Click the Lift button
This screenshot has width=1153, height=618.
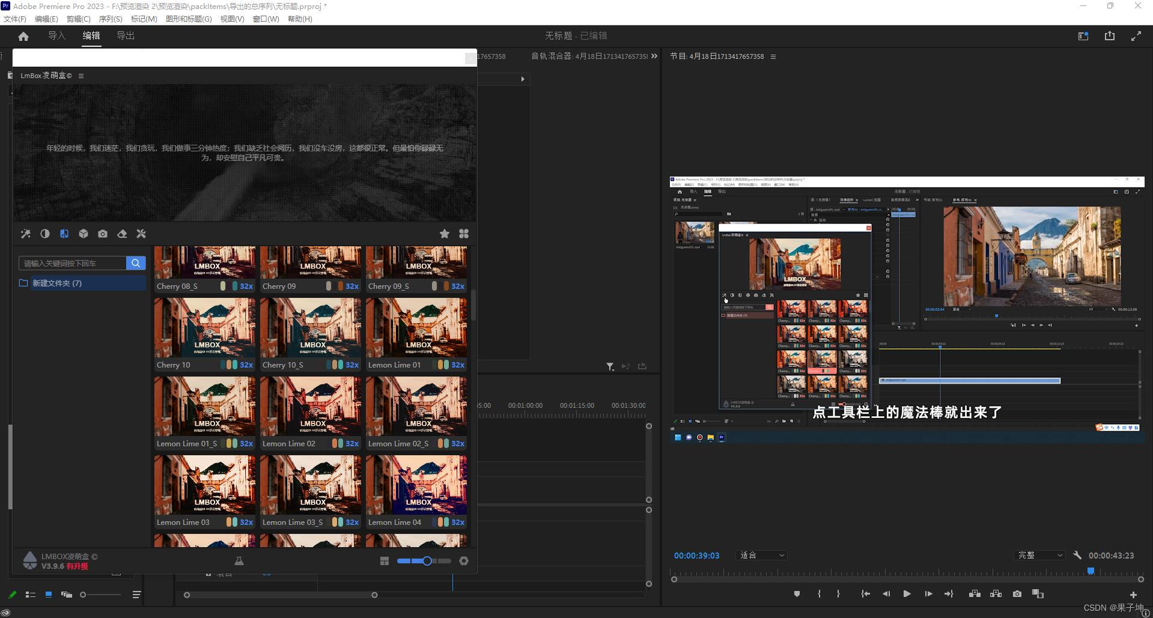[x=975, y=594]
